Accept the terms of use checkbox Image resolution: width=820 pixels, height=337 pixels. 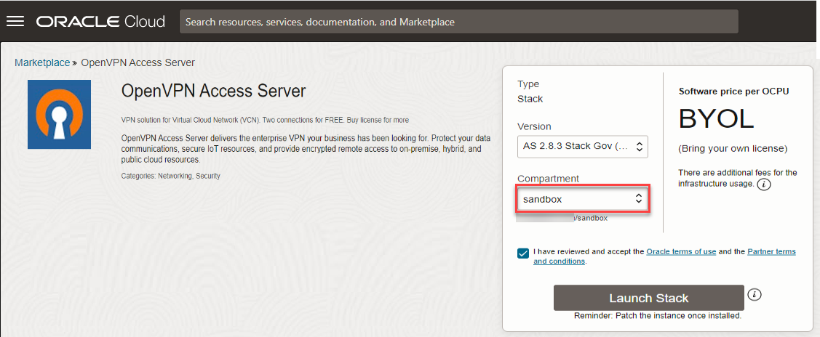[x=524, y=253]
